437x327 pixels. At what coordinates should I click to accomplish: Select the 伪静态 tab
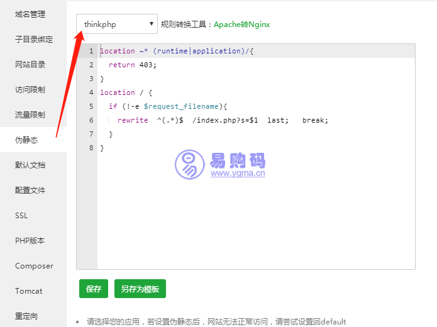pos(26,140)
